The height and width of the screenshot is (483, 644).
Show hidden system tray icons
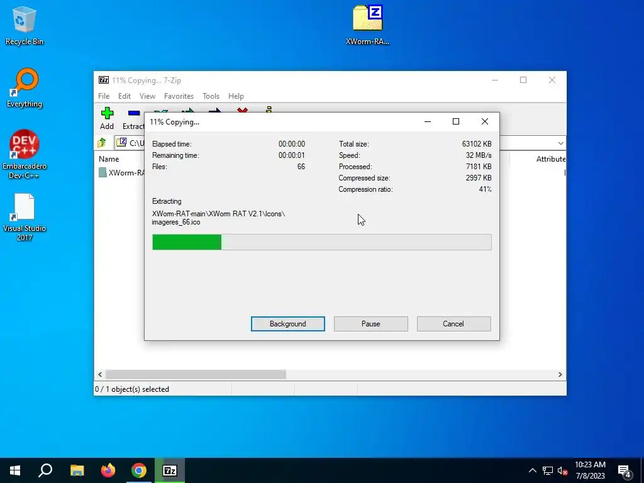coord(532,470)
